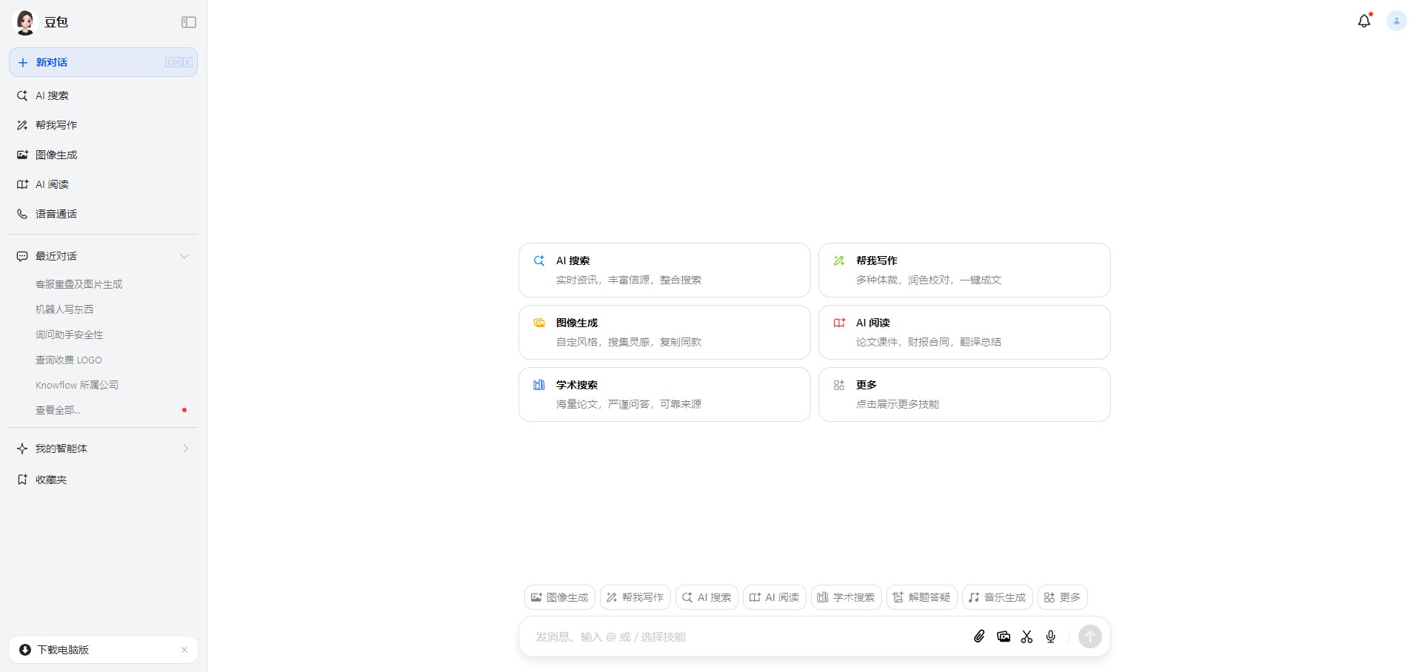Click AI 阅读 skill chip above input
1422x672 pixels.
pos(775,597)
